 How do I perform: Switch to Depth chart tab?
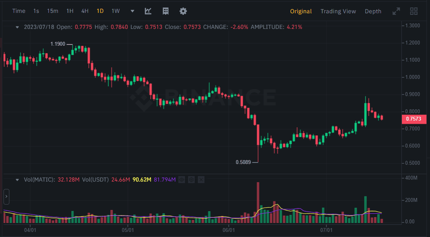tap(373, 11)
